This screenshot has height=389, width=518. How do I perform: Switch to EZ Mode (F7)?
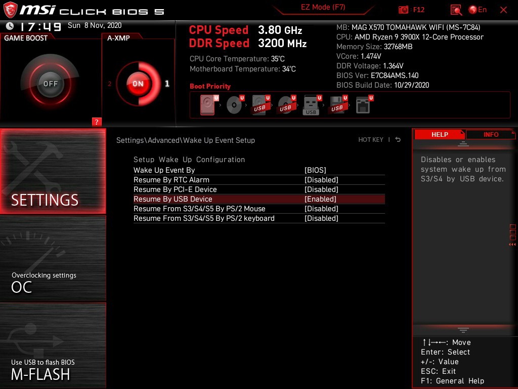(323, 7)
